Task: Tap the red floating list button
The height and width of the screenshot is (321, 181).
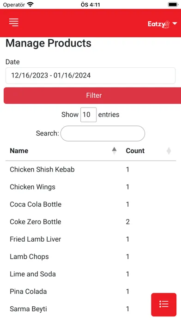Action: tap(164, 304)
